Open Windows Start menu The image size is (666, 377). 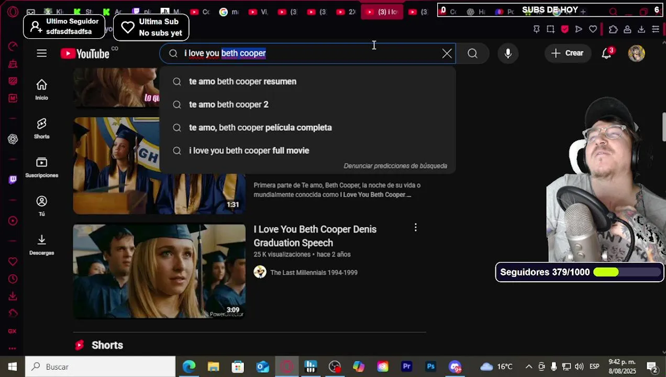click(13, 367)
